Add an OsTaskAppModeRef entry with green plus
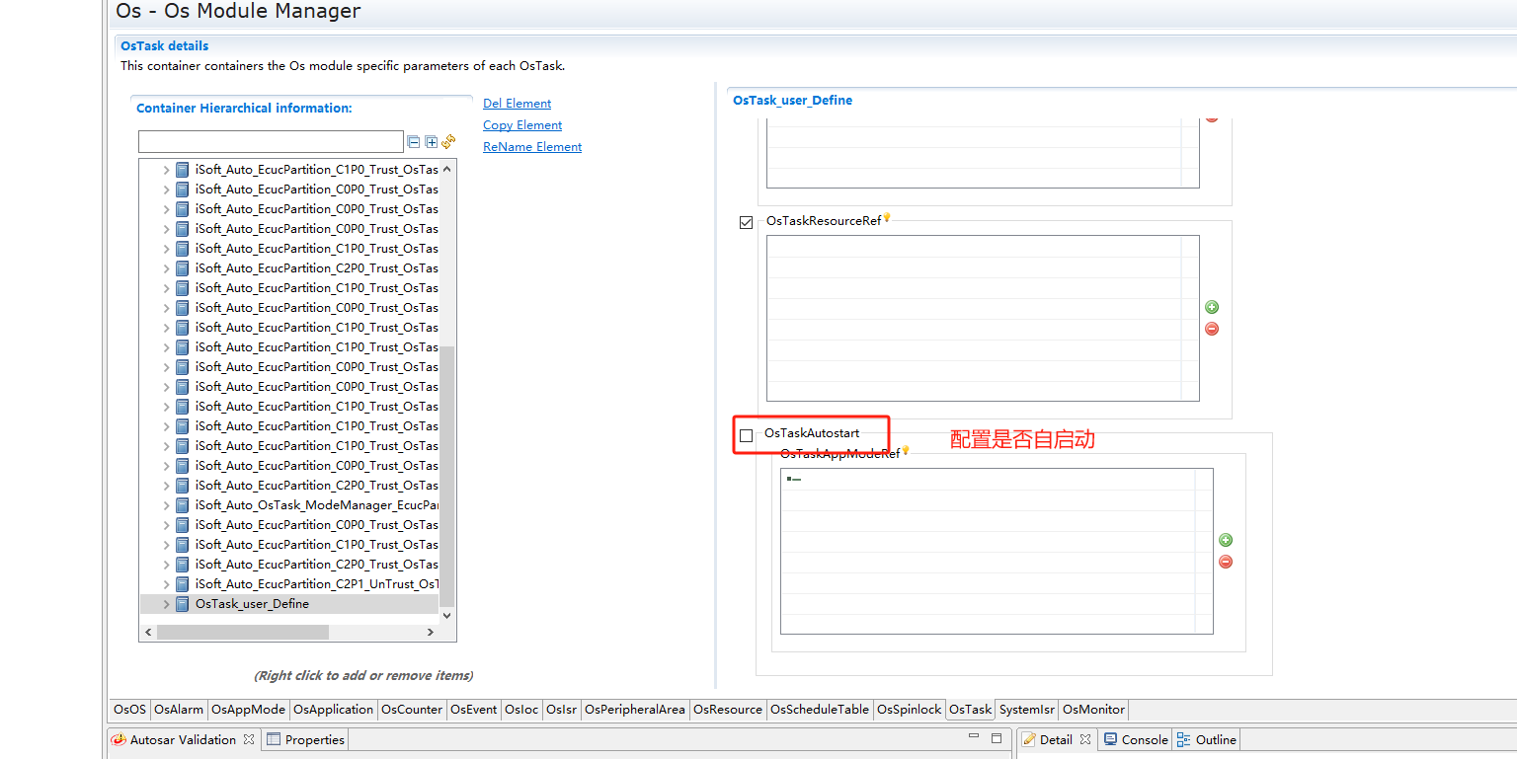Viewport: 1517px width, 759px height. coord(1226,540)
